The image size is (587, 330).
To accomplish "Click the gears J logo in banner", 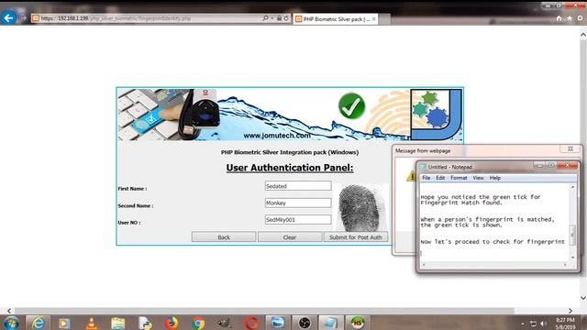I will [436, 114].
